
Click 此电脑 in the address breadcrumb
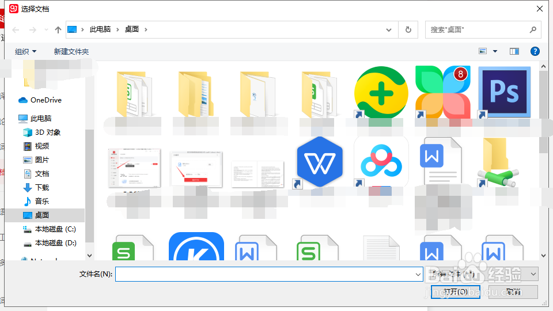coord(100,29)
